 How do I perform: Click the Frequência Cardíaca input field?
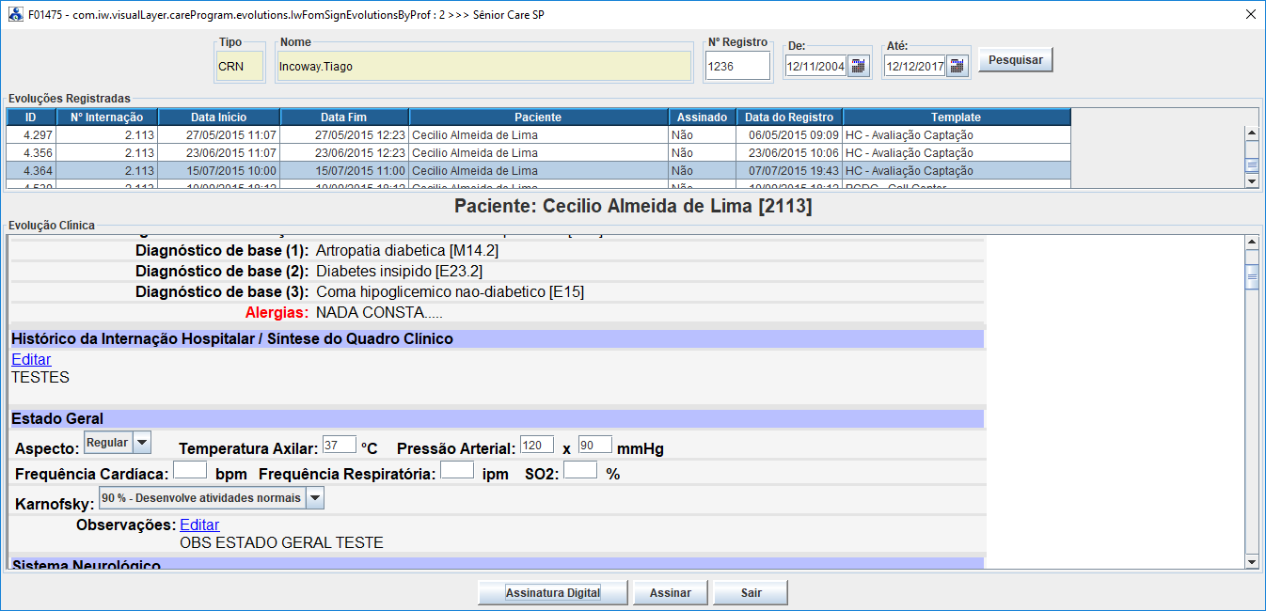[190, 470]
